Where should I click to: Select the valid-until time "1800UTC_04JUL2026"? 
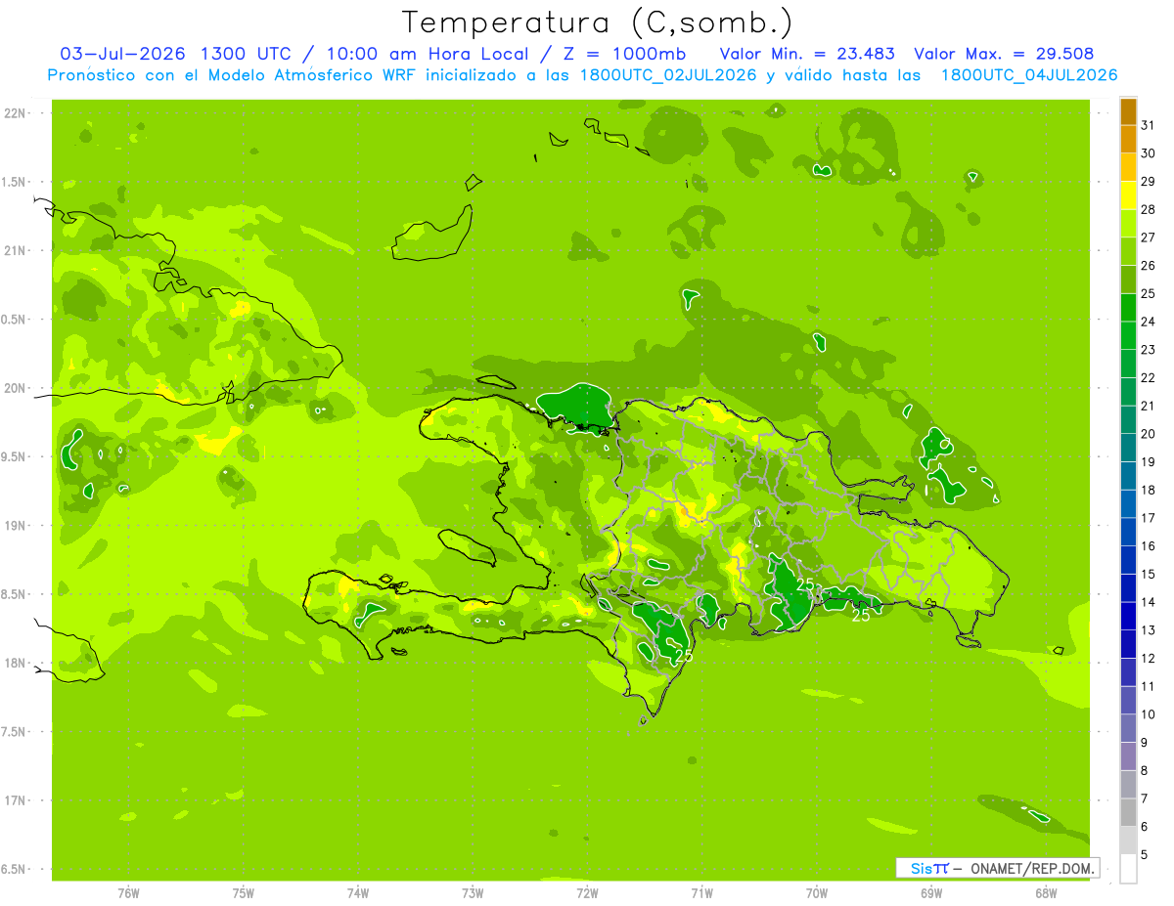(1028, 75)
